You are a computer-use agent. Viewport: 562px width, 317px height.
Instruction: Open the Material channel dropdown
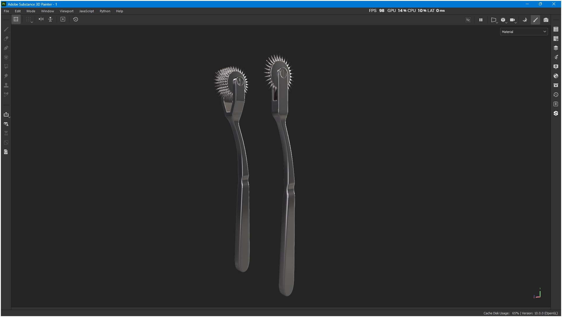click(524, 32)
